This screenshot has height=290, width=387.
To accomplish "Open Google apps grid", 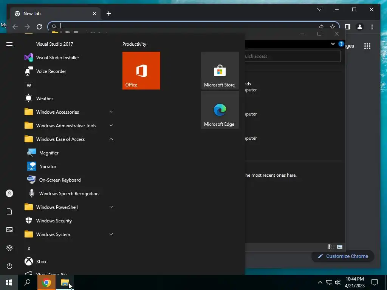I will (x=367, y=46).
